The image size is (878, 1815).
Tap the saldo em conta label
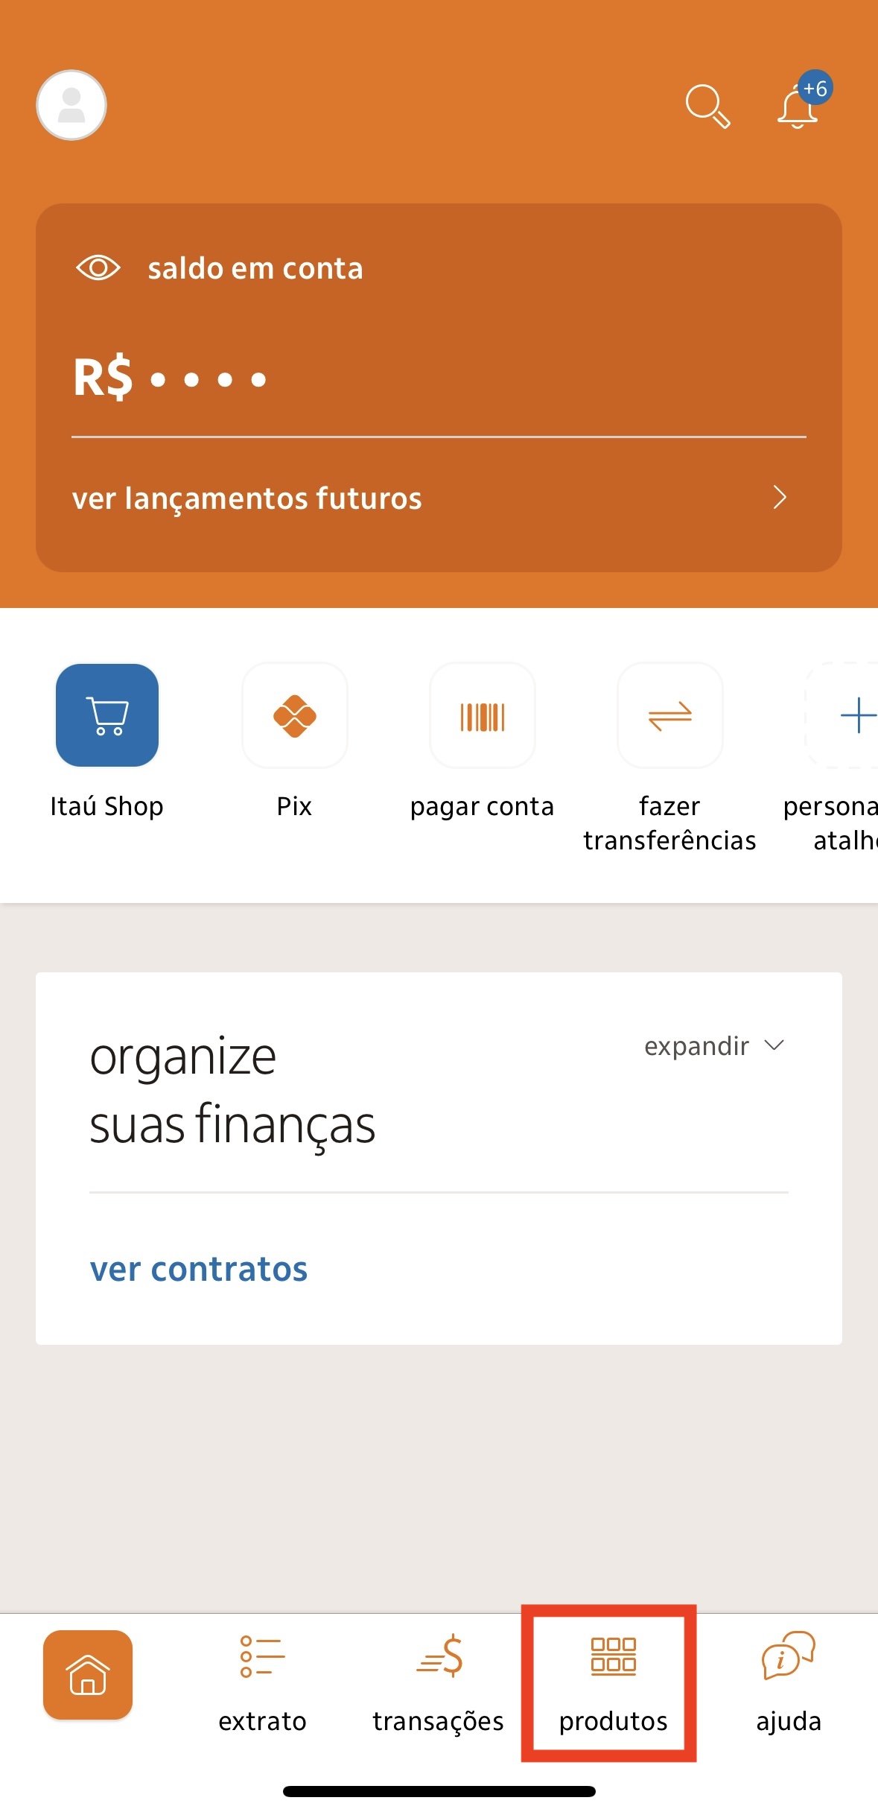coord(255,268)
